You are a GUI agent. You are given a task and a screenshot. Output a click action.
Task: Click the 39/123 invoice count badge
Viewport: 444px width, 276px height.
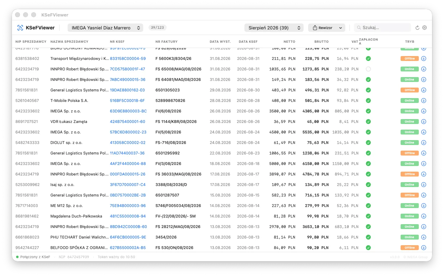(x=158, y=28)
